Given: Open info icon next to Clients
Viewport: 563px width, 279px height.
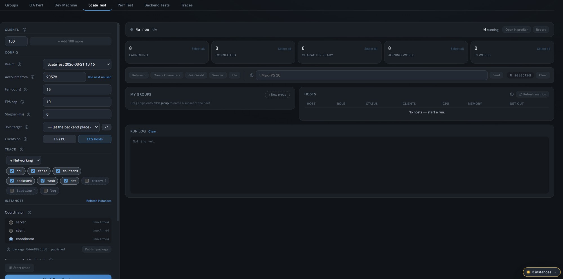Looking at the screenshot, I should click(24, 30).
